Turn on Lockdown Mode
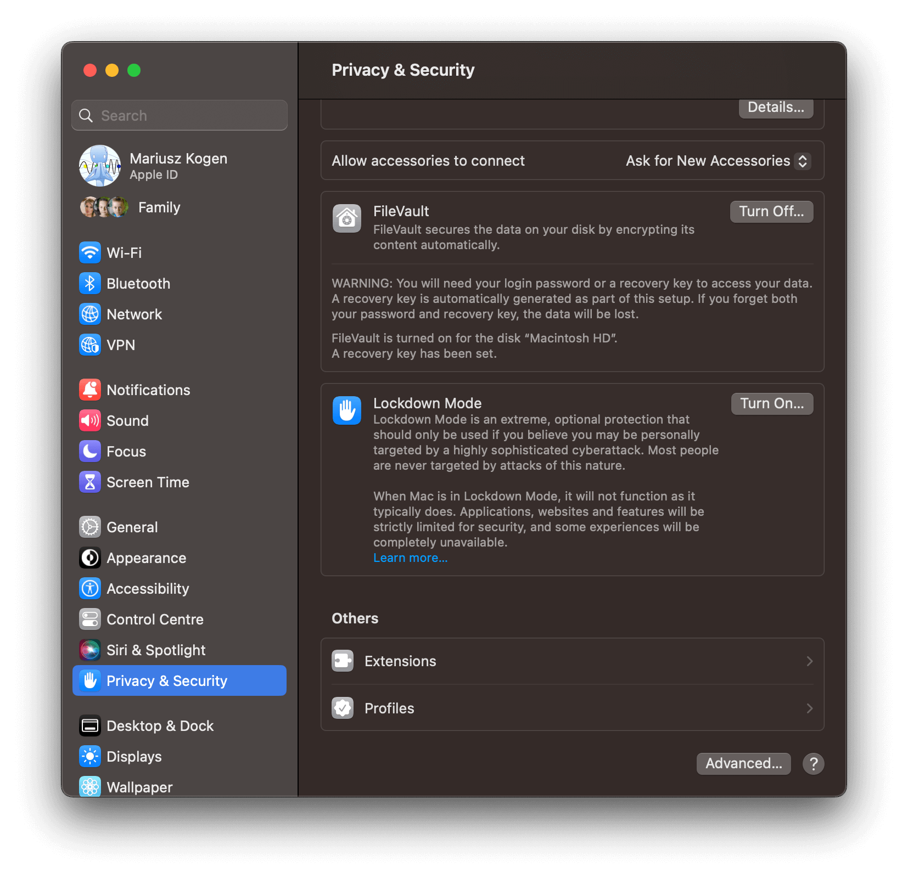The image size is (908, 878). pos(771,404)
